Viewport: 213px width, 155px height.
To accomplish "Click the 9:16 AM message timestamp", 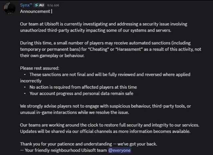I will (x=53, y=6).
